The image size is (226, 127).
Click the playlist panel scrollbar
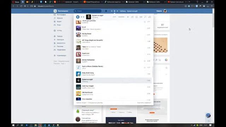(x=153, y=72)
